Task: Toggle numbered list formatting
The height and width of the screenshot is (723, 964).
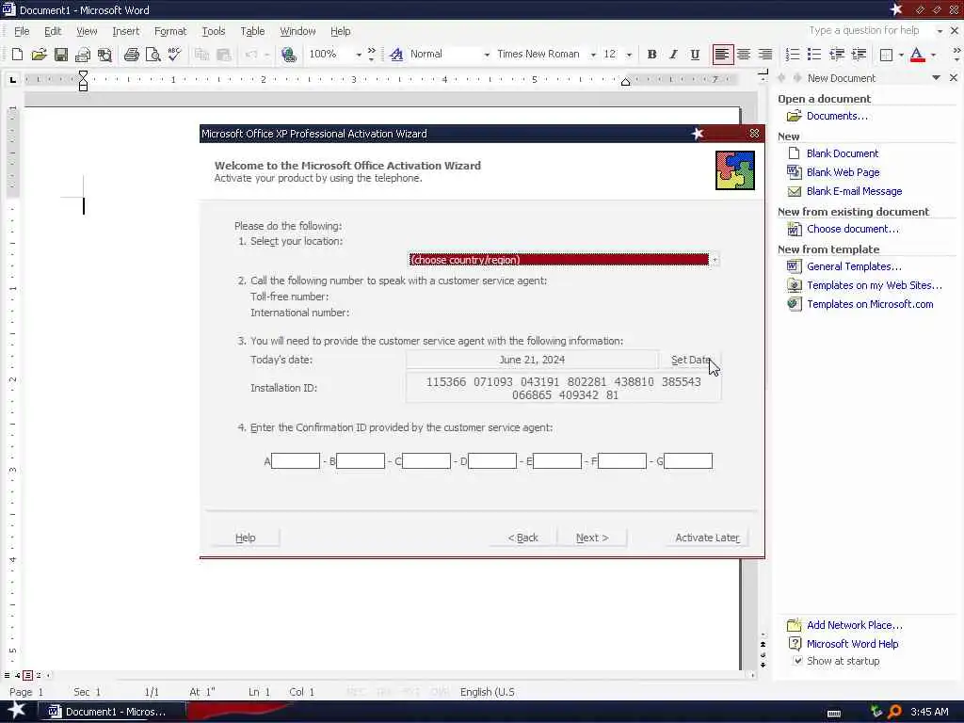Action: coord(793,55)
